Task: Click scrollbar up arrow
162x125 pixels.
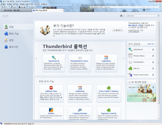Action: pyautogui.click(x=159, y=21)
